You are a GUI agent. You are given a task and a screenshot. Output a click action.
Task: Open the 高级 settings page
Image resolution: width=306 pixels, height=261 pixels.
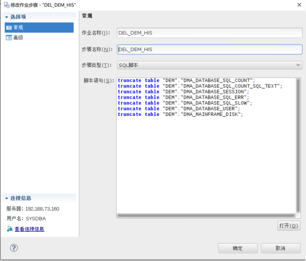(18, 38)
